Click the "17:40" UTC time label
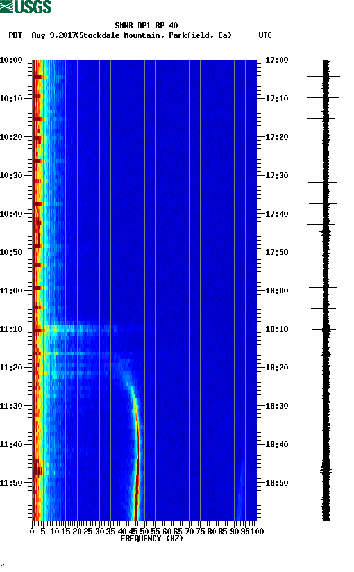 tap(277, 213)
